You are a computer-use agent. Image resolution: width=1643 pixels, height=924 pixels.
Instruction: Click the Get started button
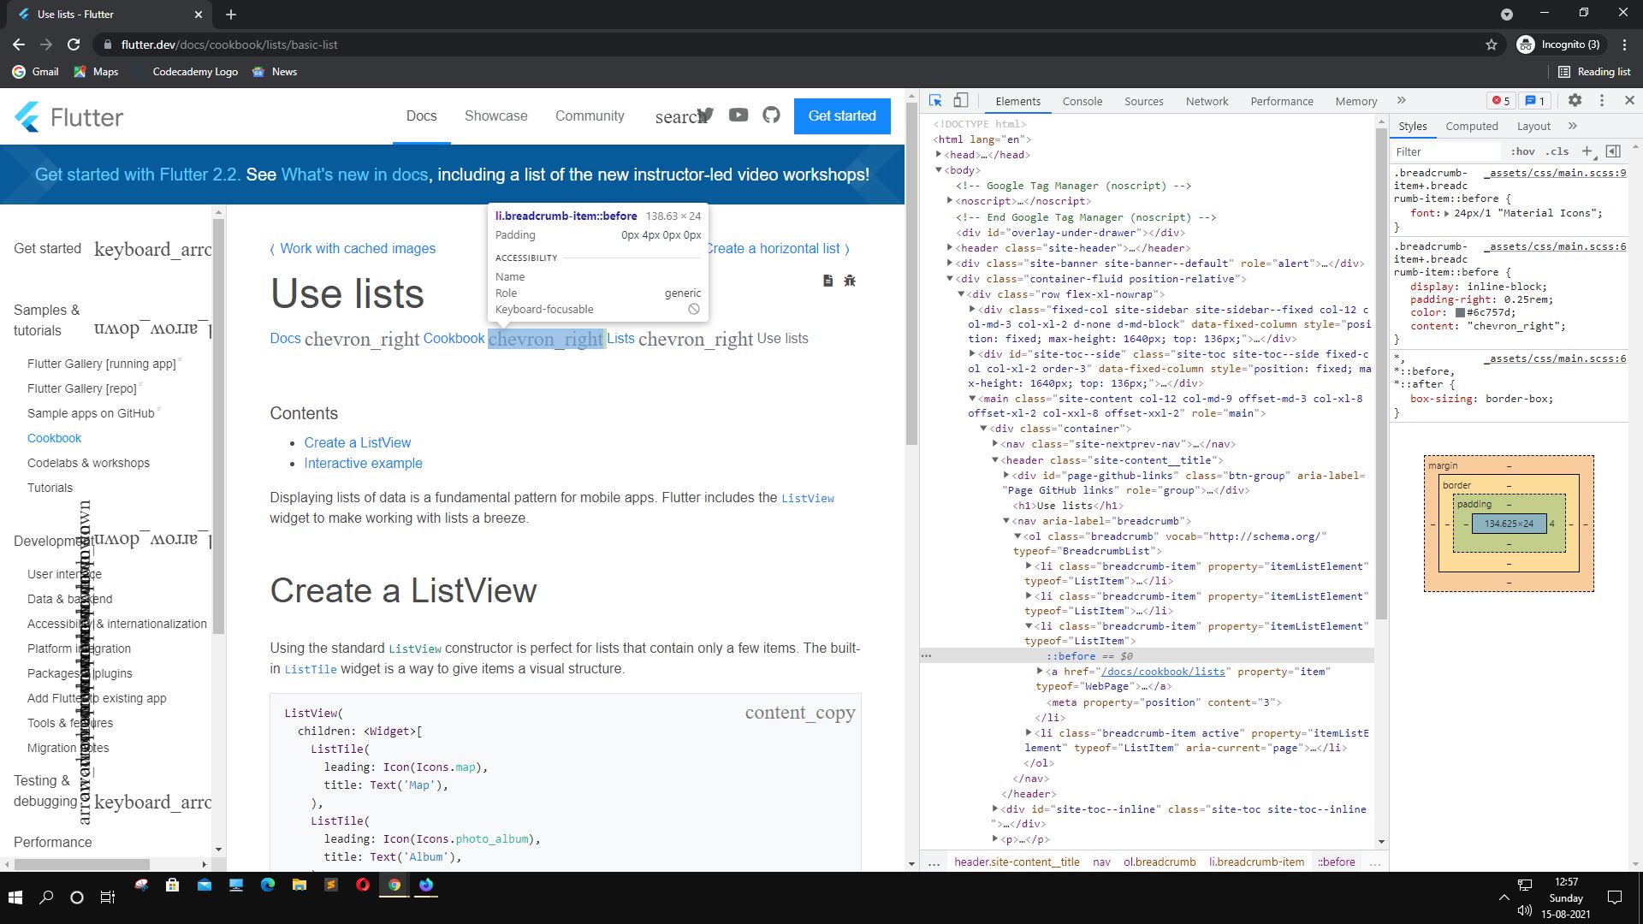click(842, 116)
